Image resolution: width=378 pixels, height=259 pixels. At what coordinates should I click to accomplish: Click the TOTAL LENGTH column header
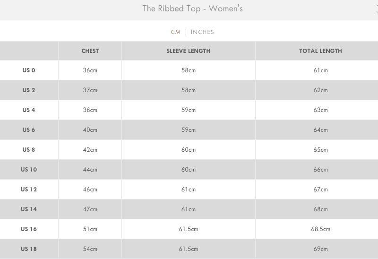click(320, 51)
